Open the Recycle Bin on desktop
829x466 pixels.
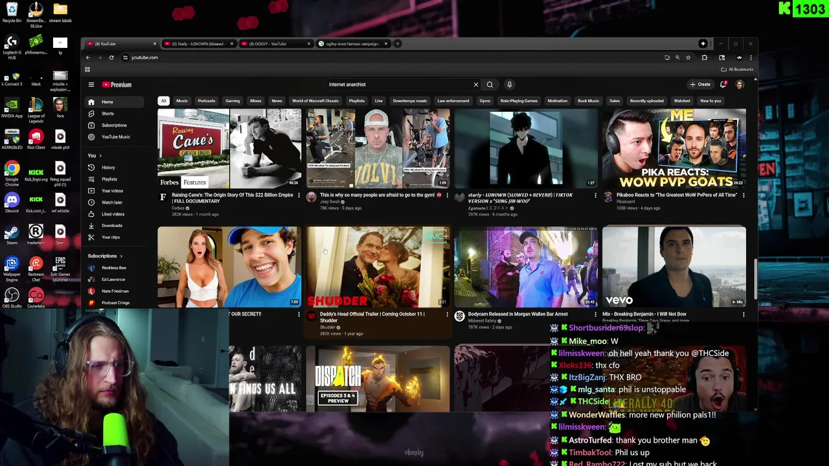point(12,12)
